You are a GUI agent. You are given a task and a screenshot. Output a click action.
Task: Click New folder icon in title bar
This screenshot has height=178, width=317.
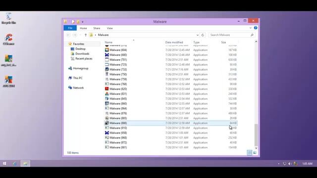coord(78,22)
